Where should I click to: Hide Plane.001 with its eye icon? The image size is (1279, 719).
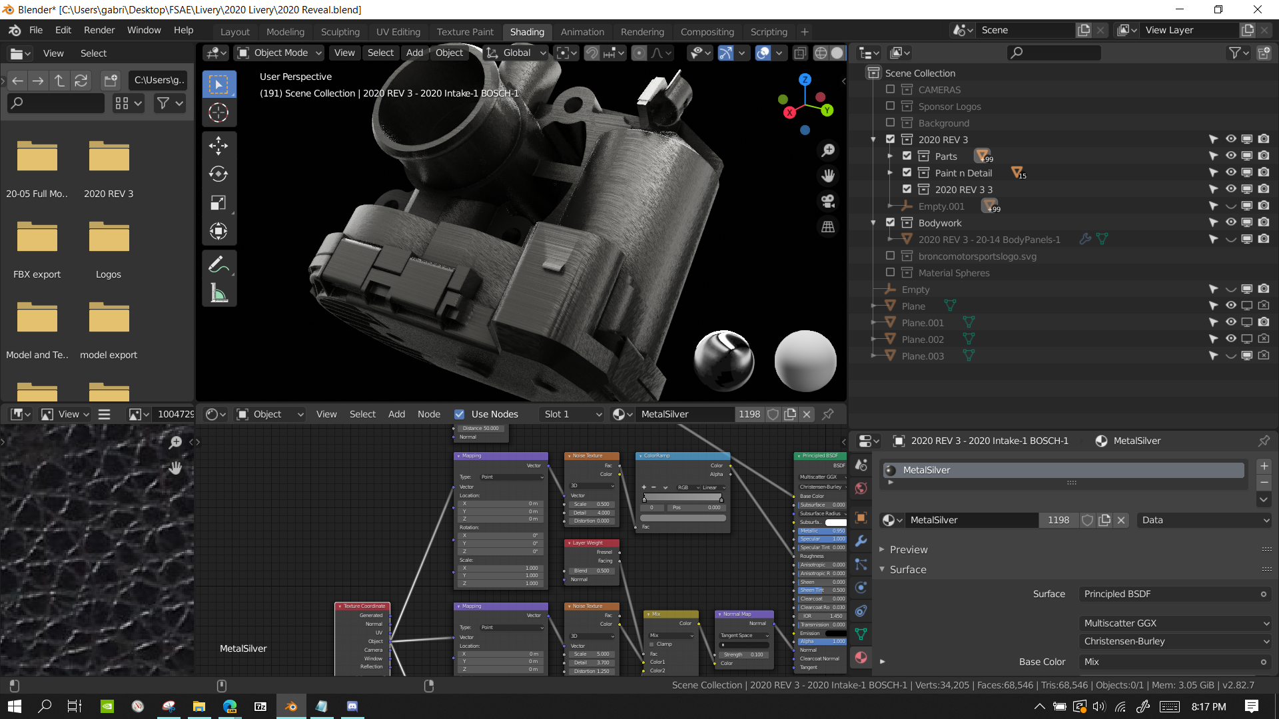(x=1230, y=322)
